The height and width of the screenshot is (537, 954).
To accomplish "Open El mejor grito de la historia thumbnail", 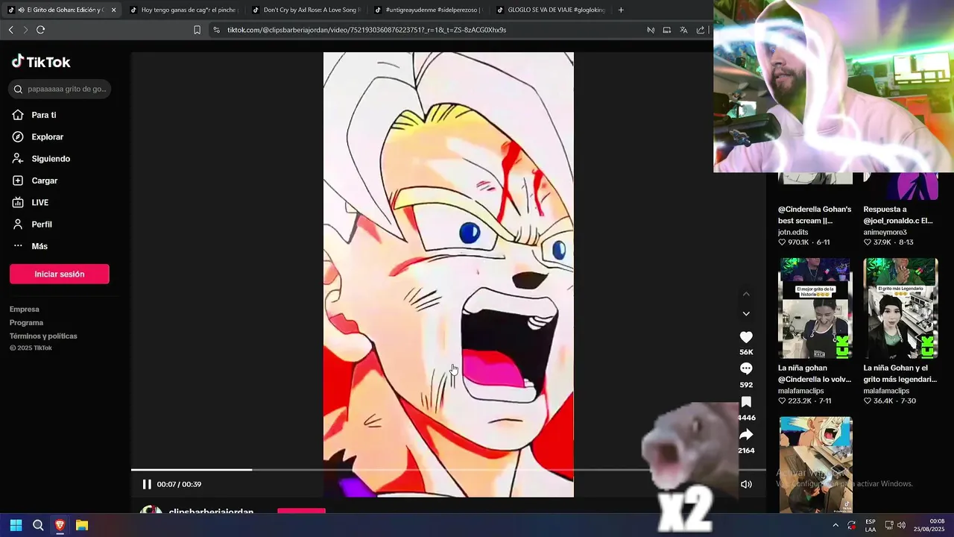I will point(815,309).
